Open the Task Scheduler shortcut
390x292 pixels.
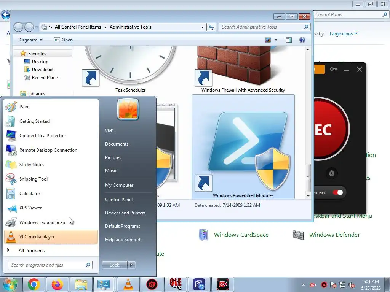point(130,69)
